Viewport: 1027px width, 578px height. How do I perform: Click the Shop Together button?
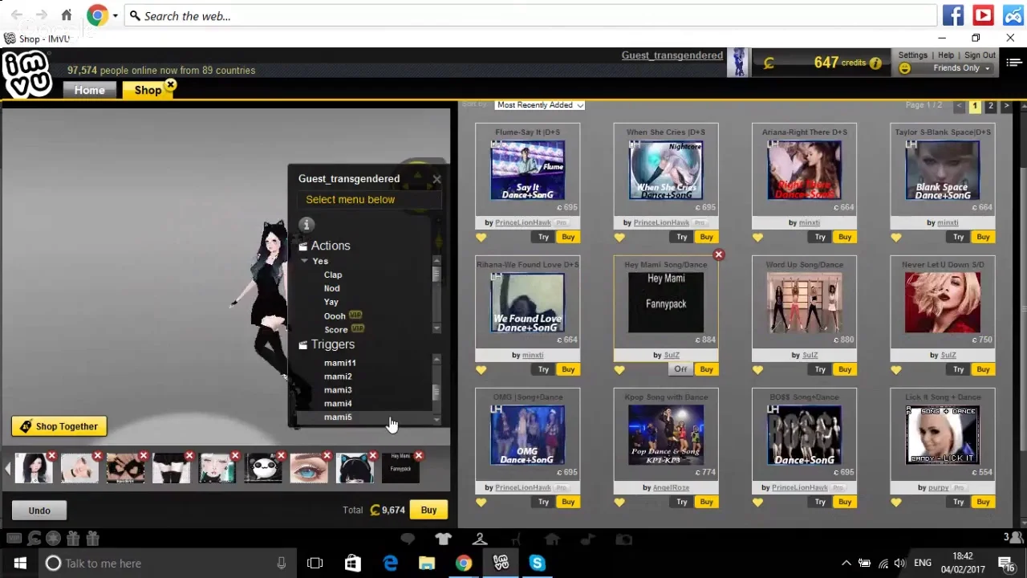(x=59, y=426)
